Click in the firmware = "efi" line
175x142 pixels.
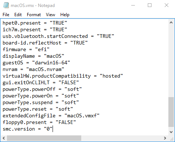(x=26, y=50)
